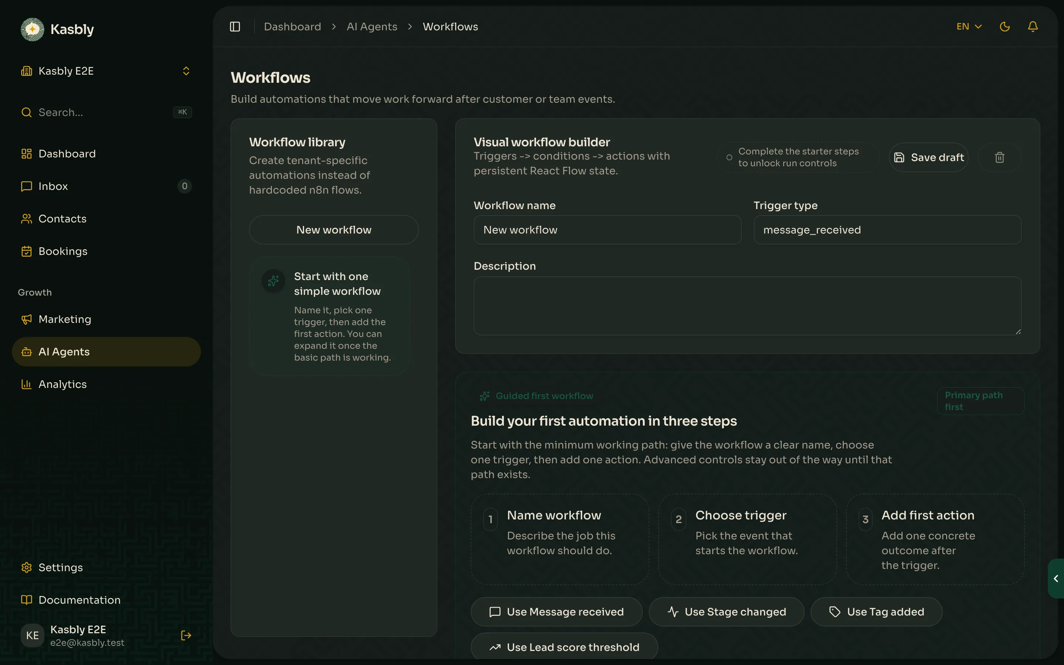Navigate to Bookings
Screen dimensions: 1064x665
[x=106, y=251]
